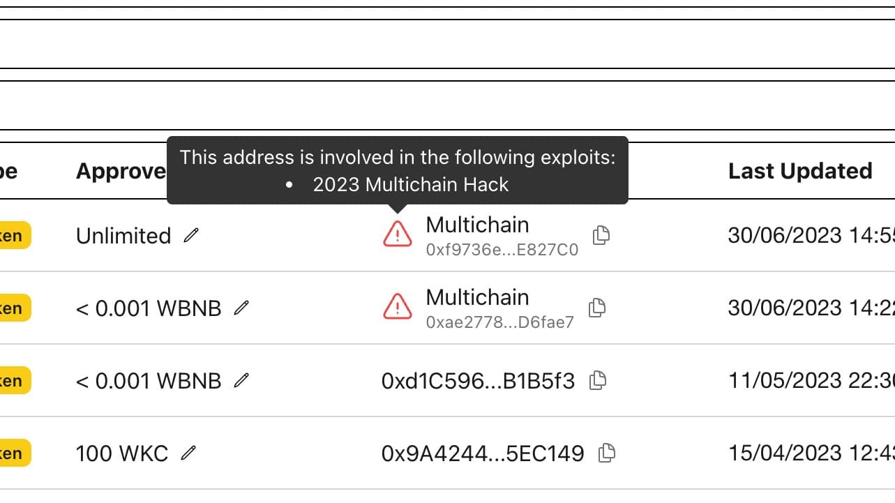Edit the 100 WKC approved amount
The image size is (895, 503).
tap(187, 454)
